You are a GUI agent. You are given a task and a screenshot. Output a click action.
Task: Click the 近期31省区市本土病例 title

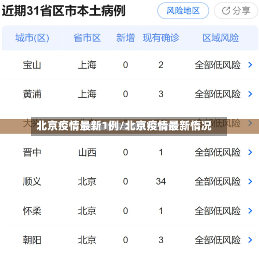[x=64, y=11]
